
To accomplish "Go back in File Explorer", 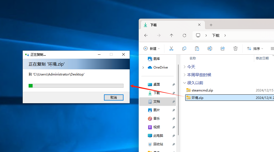I will [x=146, y=35].
